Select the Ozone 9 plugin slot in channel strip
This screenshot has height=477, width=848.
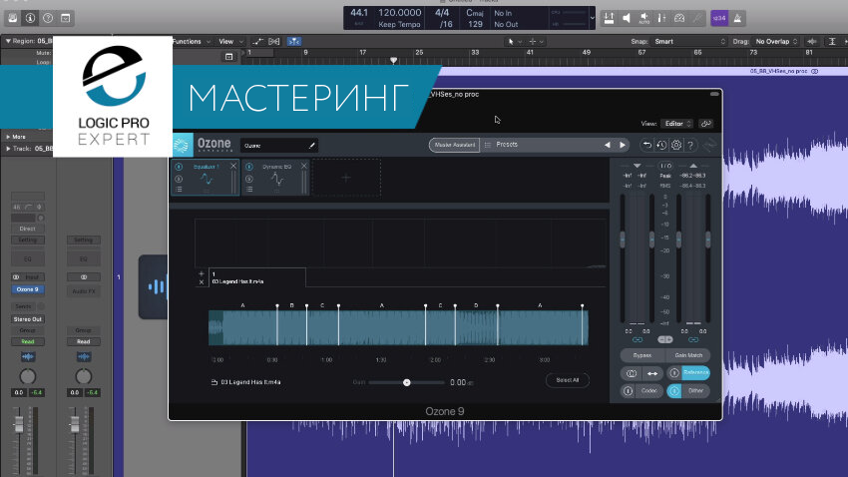[28, 289]
